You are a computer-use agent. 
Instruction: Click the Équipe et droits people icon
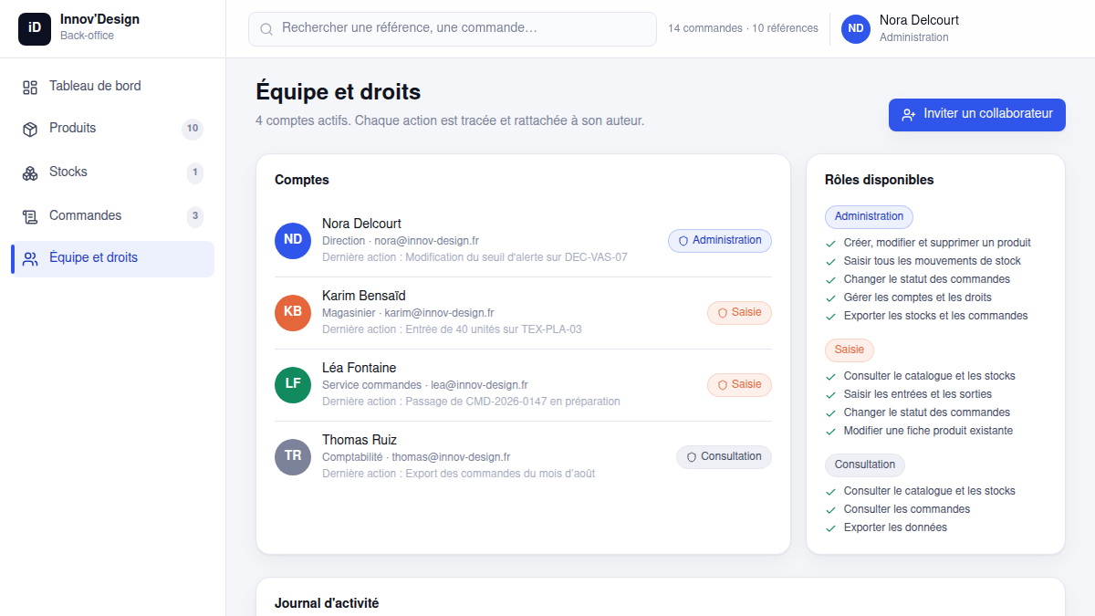tap(30, 258)
